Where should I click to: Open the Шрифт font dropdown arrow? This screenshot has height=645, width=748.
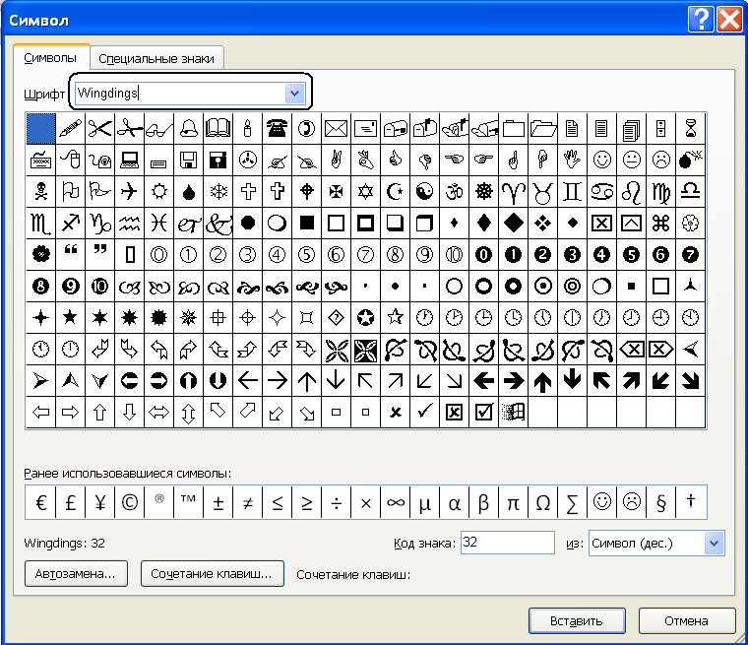pyautogui.click(x=295, y=94)
